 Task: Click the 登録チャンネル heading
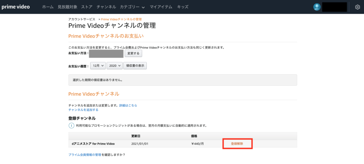[x=82, y=118]
